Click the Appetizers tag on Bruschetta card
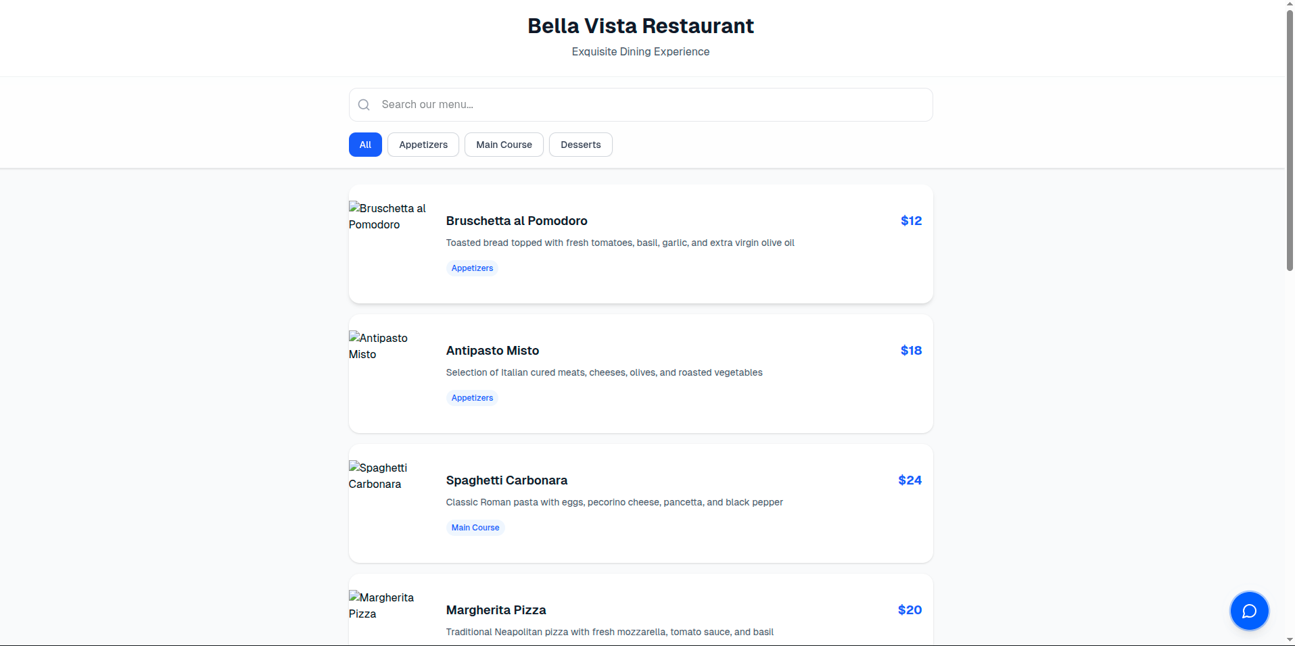The image size is (1295, 646). coord(471,268)
